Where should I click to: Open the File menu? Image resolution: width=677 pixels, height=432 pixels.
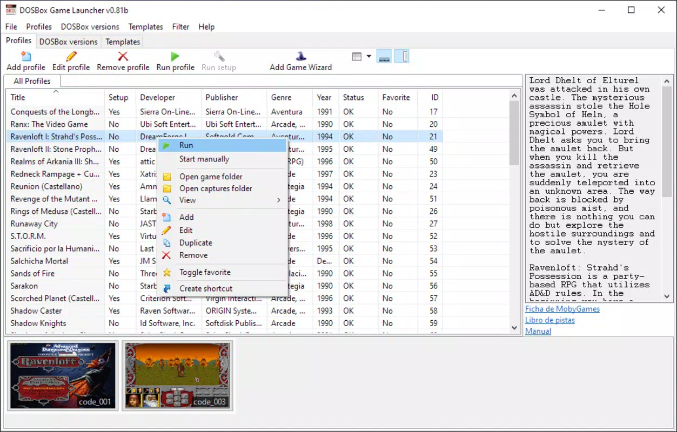11,26
